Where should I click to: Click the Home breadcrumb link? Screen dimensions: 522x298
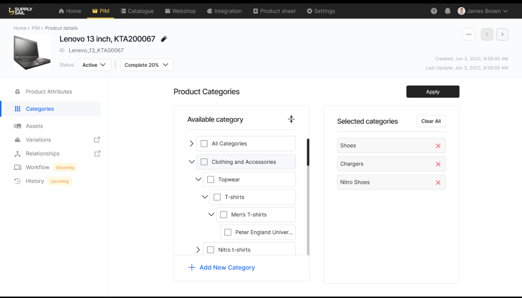[x=20, y=28]
